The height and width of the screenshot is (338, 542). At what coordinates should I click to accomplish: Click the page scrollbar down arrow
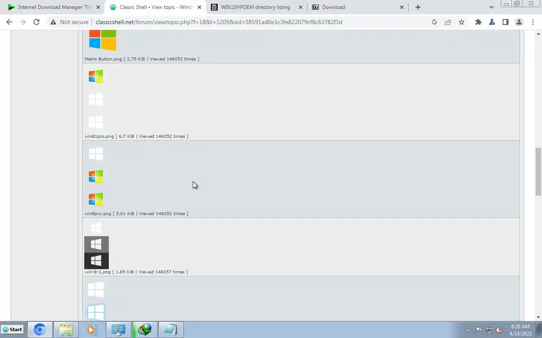538,317
